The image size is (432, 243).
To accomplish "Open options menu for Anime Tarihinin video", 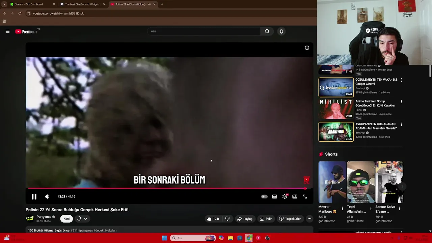I will (x=401, y=102).
